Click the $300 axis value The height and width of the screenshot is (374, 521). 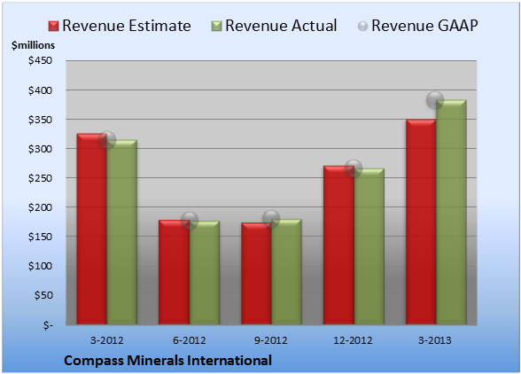pos(40,149)
